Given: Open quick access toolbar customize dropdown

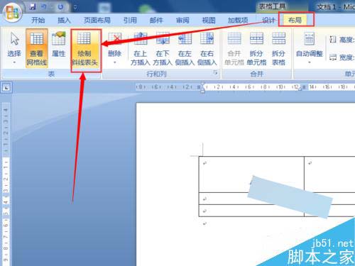Looking at the screenshot, I should click(75, 8).
